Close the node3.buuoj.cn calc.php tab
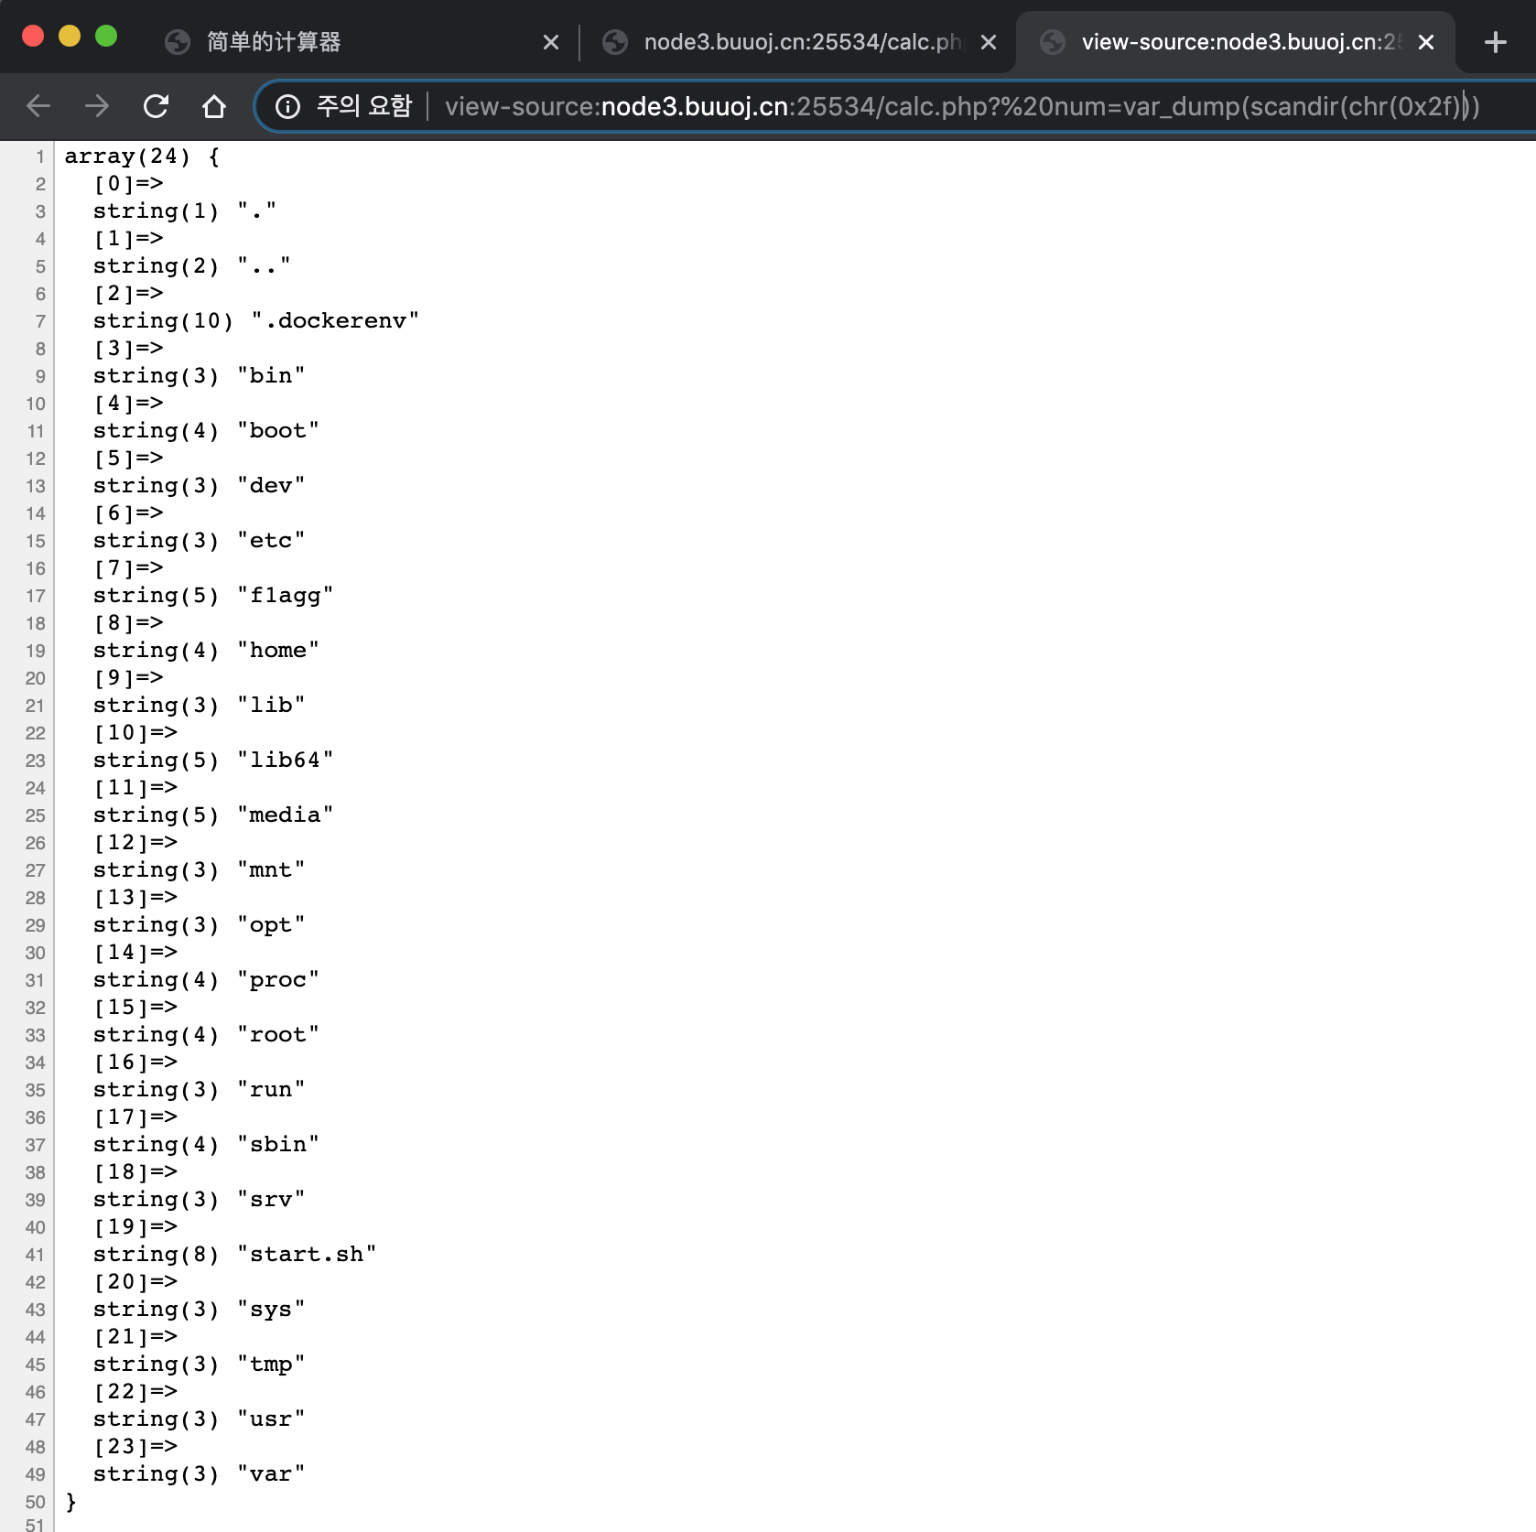This screenshot has height=1532, width=1536. click(989, 42)
